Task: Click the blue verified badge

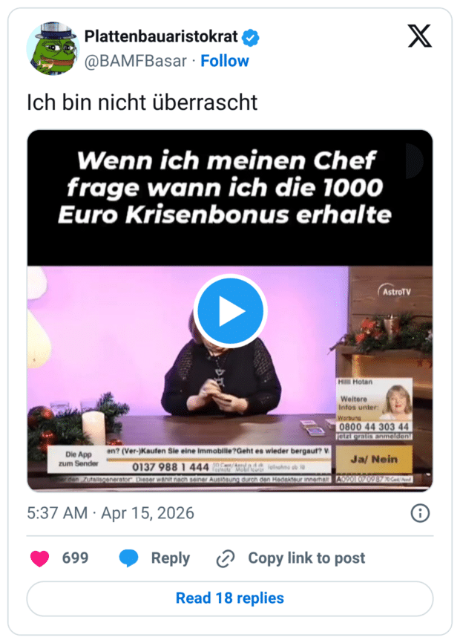Action: click(250, 38)
